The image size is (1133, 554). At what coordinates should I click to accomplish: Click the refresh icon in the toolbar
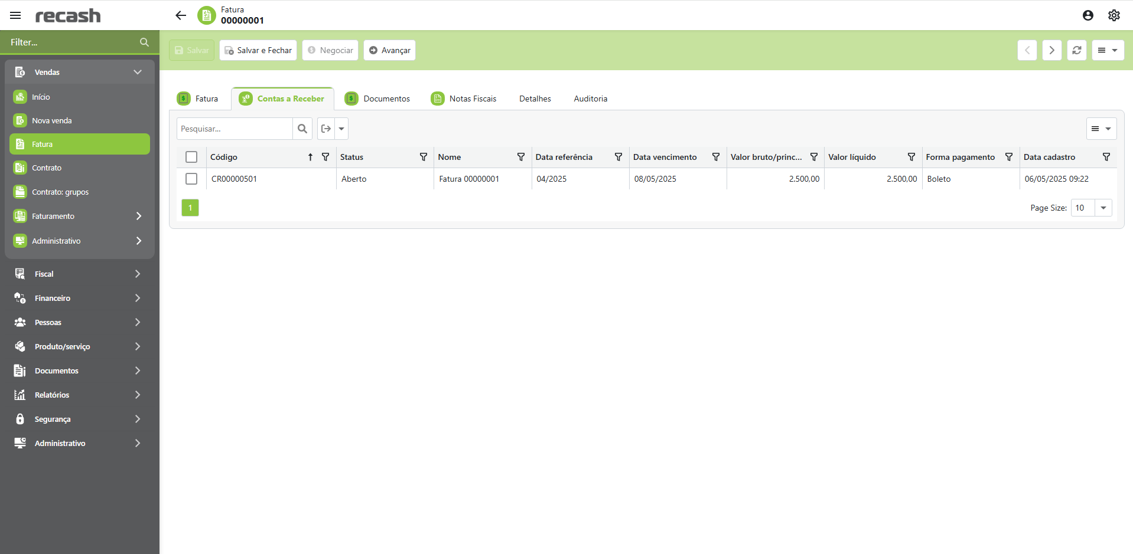pos(1076,50)
